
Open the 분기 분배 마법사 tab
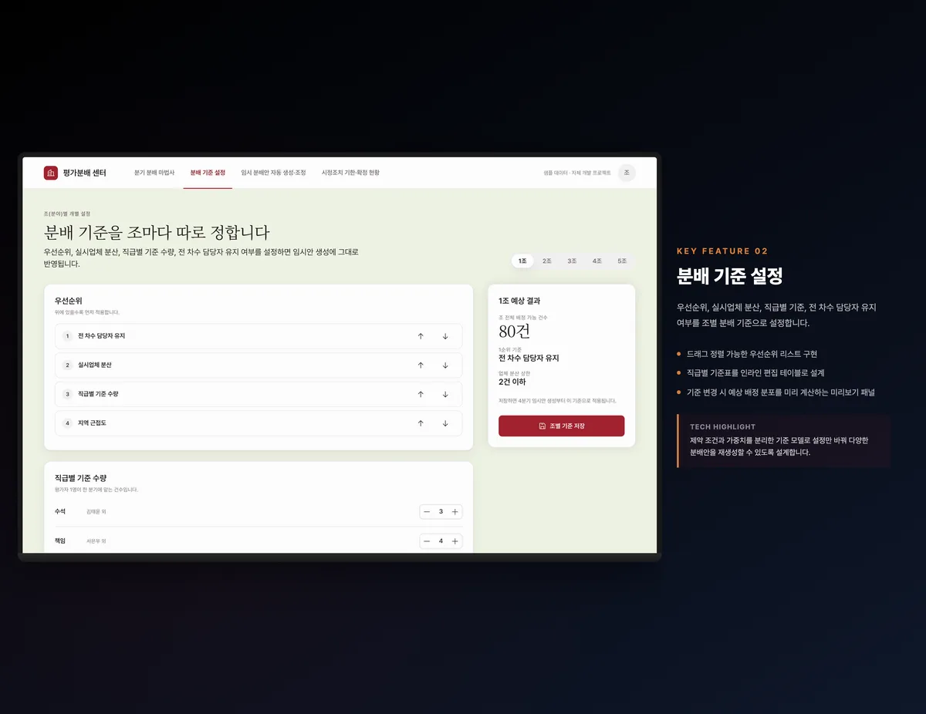[x=154, y=173]
